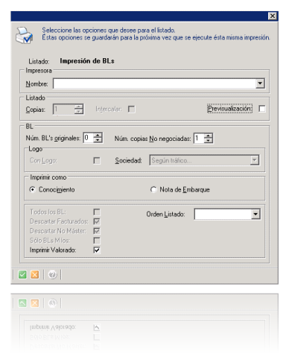Click the copias No negociadas field
Screen dimensions: 289x363
coord(199,139)
